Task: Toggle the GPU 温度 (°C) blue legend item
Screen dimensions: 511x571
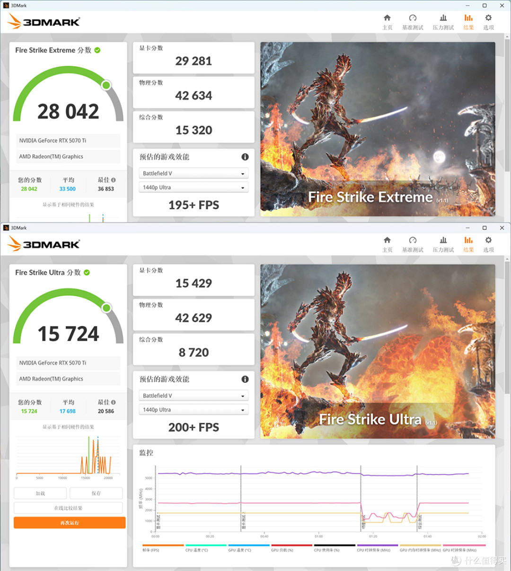Action: click(x=249, y=548)
